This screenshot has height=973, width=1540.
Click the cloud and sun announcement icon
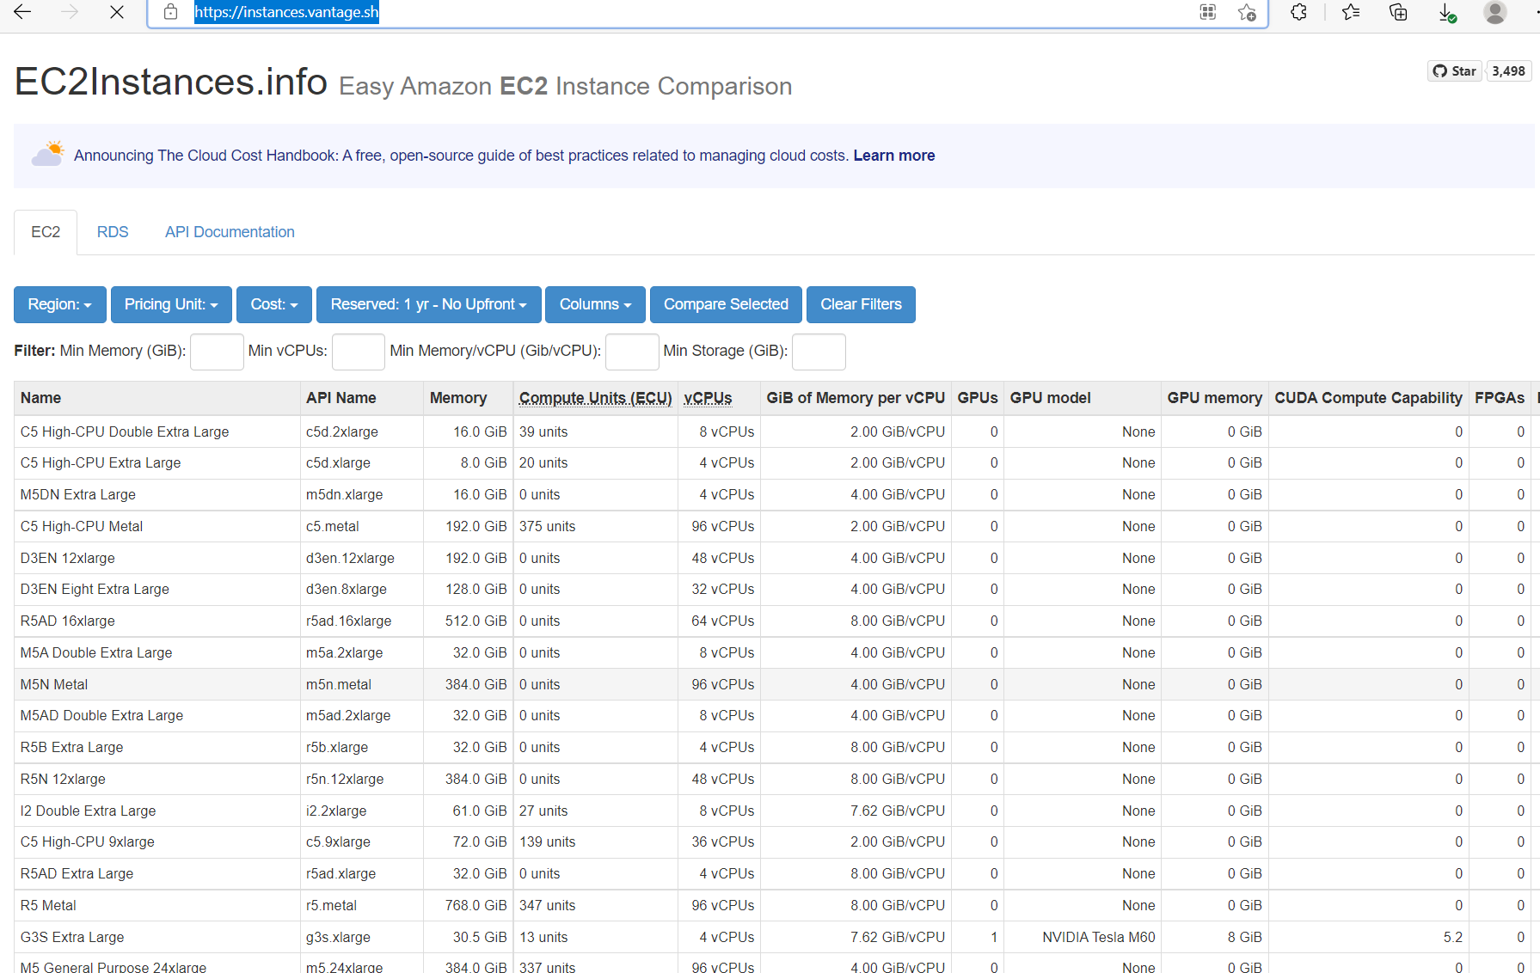tap(48, 154)
